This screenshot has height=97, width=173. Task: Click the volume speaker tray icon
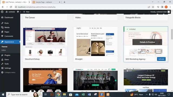[x=156, y=95]
